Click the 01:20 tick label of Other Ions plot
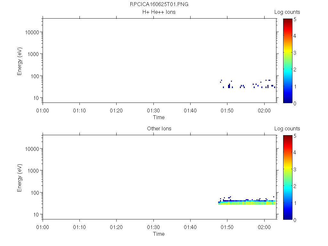328x246 pixels. tap(116, 227)
